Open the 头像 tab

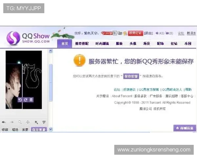click(133, 43)
